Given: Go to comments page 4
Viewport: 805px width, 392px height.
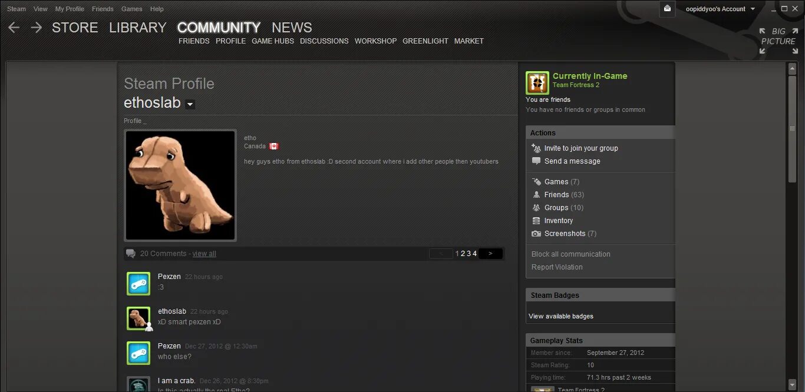Looking at the screenshot, I should click(x=474, y=254).
